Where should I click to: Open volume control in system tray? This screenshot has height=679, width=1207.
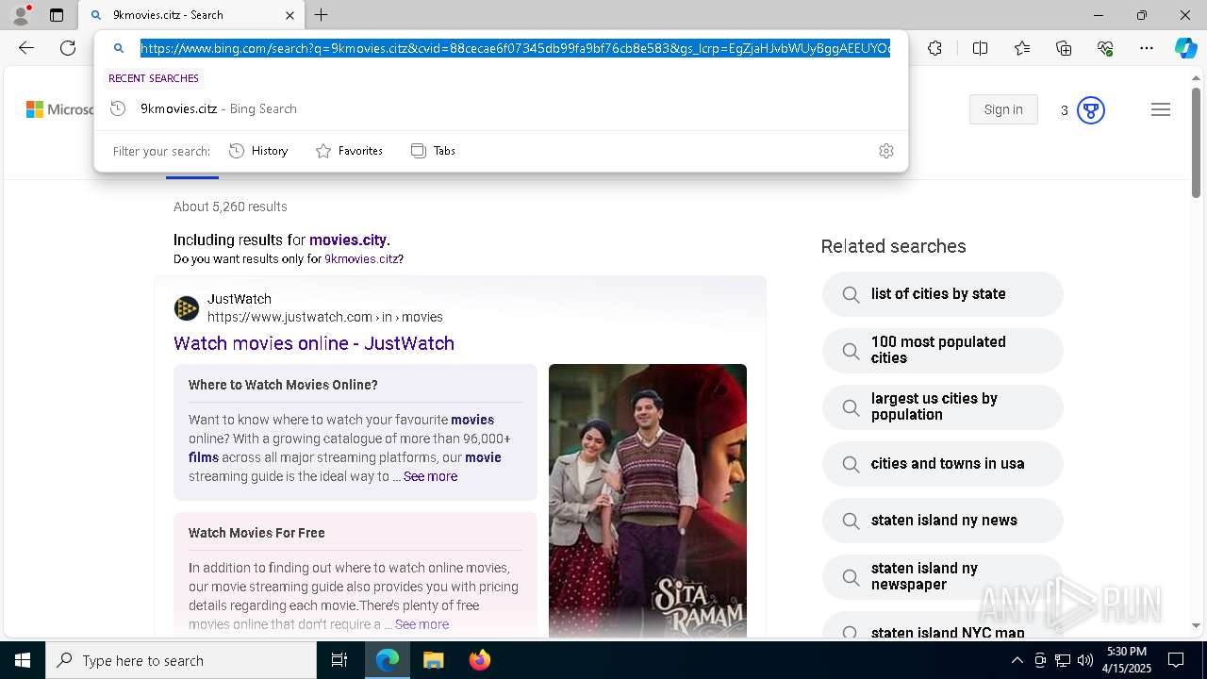point(1085,660)
